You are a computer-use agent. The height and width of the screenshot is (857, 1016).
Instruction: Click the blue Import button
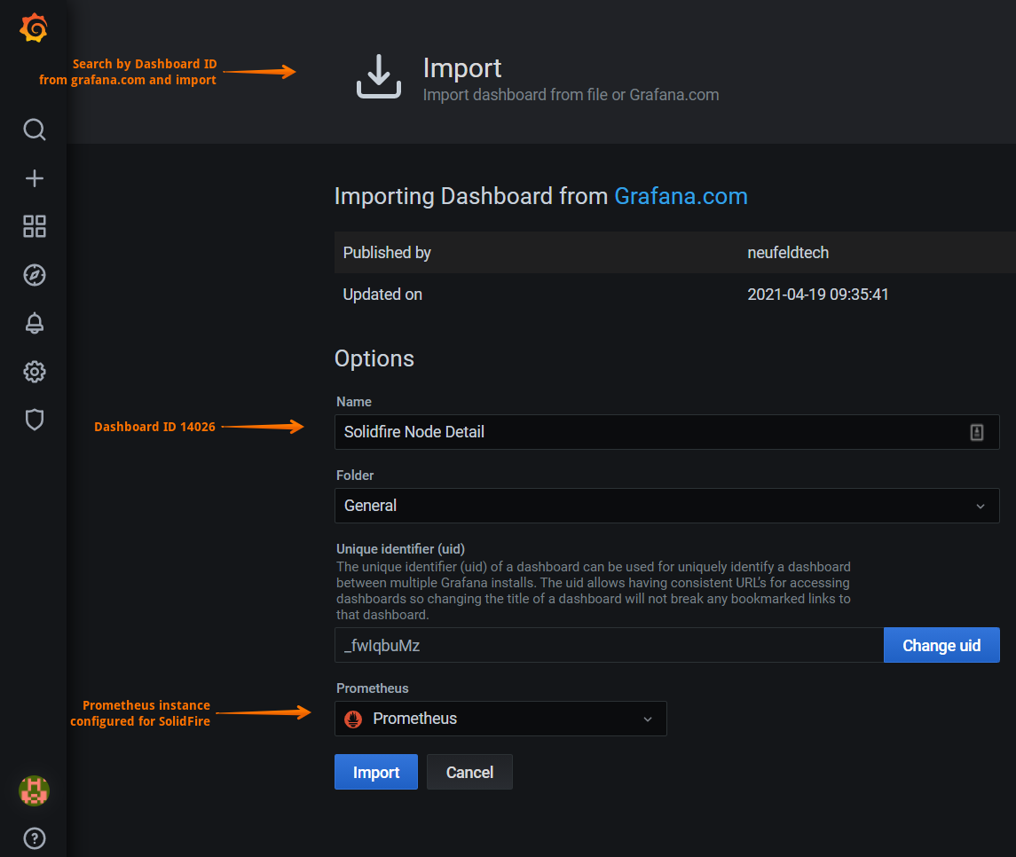[376, 772]
